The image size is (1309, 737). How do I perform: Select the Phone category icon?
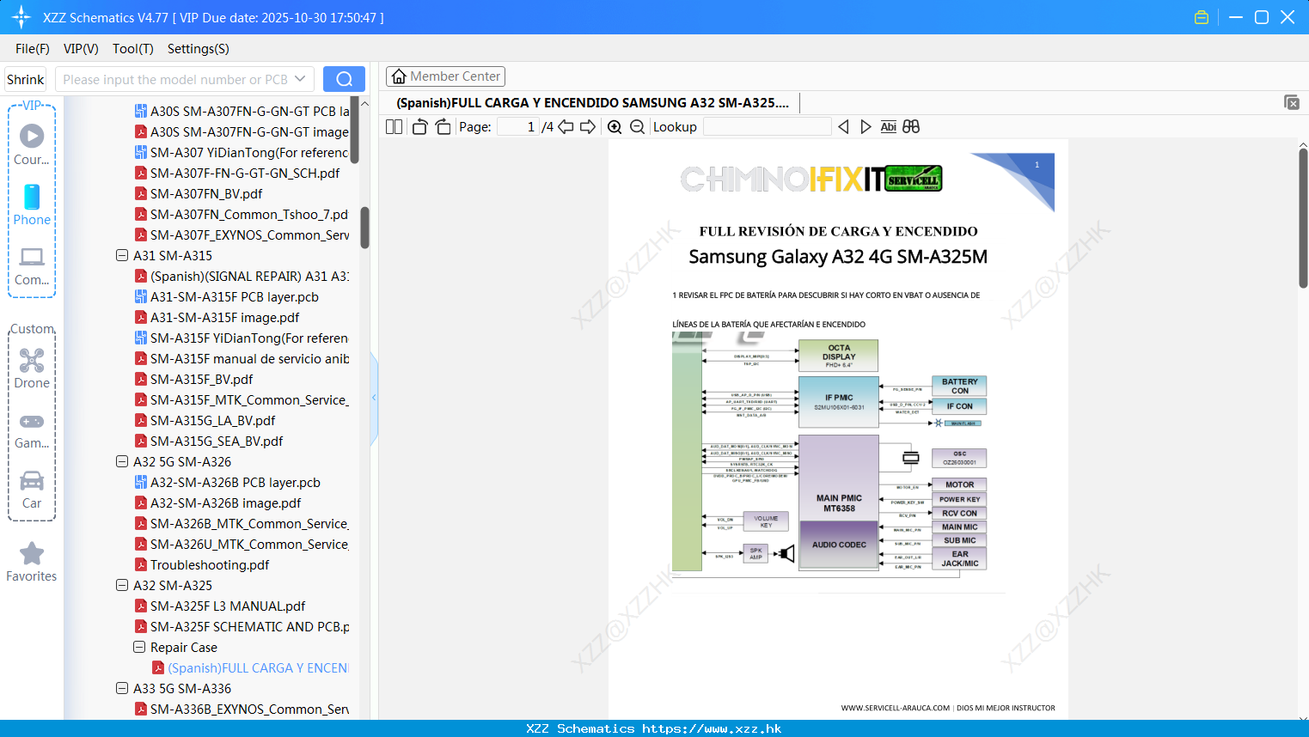(32, 204)
